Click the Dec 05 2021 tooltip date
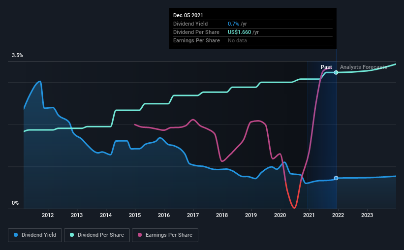Viewport: 404px width, 250px height. pyautogui.click(x=188, y=15)
